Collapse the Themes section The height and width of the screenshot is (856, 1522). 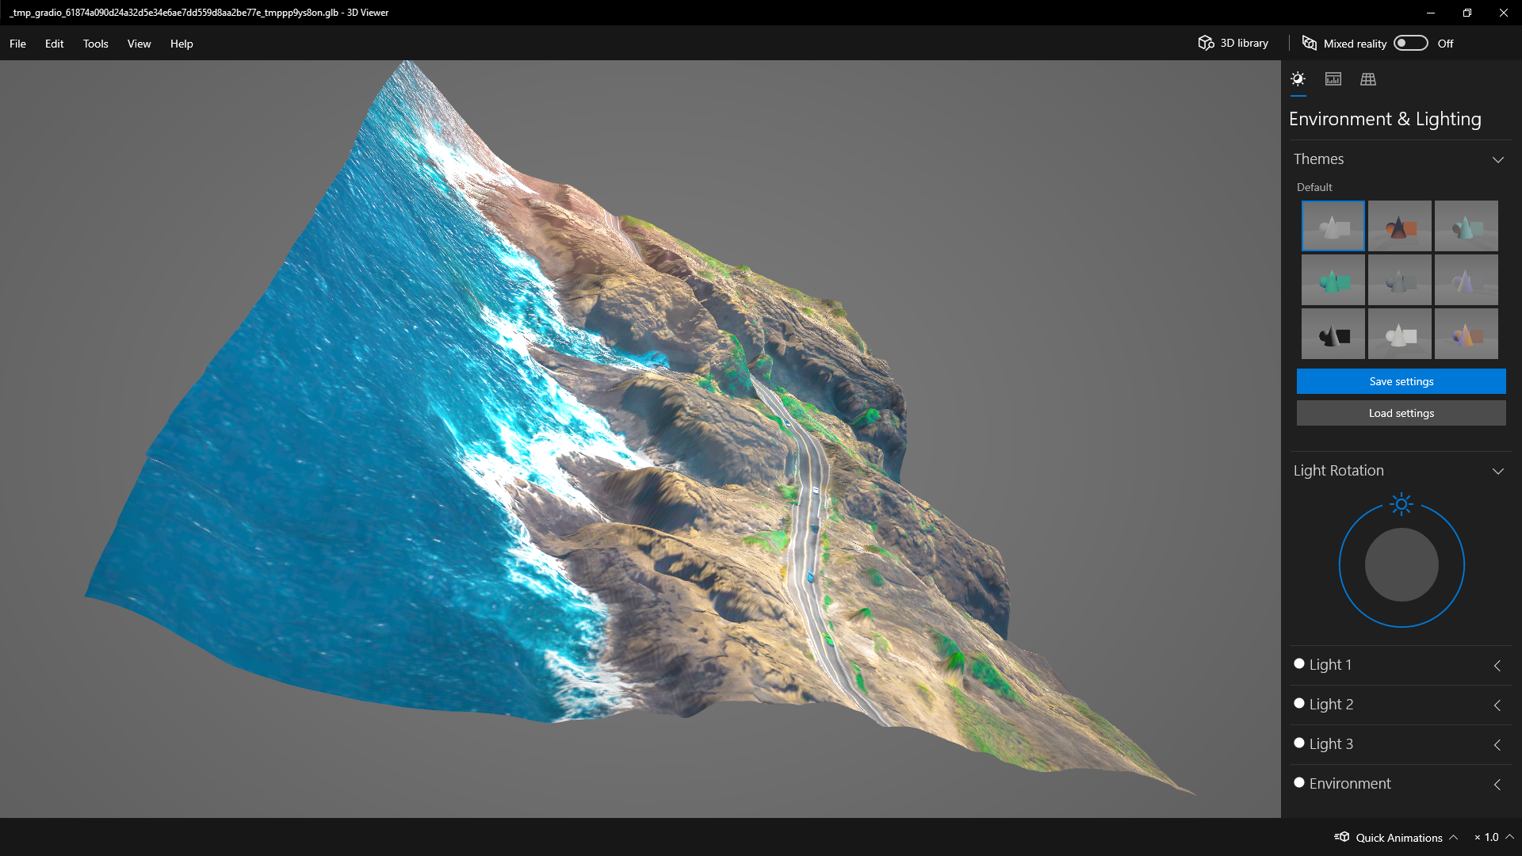pyautogui.click(x=1498, y=159)
